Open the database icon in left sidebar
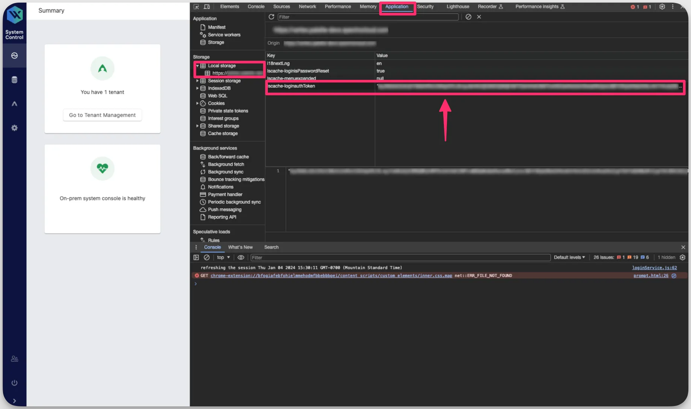Viewport: 691px width, 409px height. coord(14,80)
